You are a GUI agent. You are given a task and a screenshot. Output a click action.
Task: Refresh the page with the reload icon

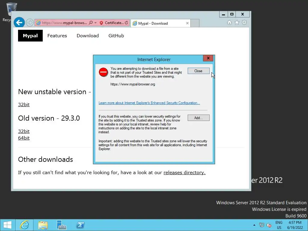[x=127, y=23]
